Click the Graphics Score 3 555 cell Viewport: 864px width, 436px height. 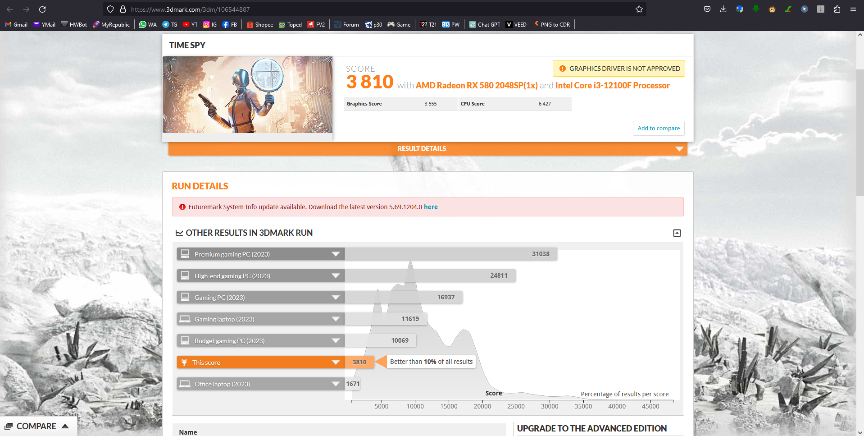[x=400, y=104]
